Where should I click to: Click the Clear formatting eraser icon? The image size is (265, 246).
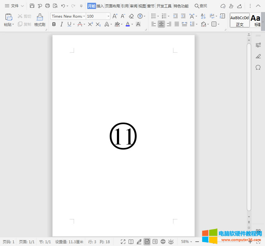(x=131, y=16)
